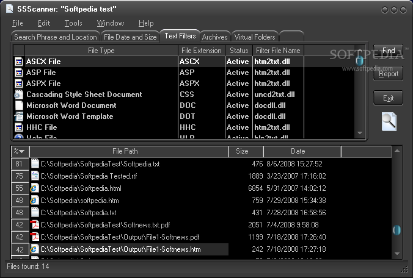Click the IE icon of File1-Softnews.htm
Screen dimensions: 413x278
pos(34,249)
